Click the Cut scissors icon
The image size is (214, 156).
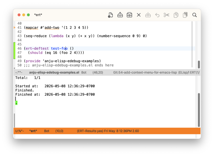click(x=167, y=15)
